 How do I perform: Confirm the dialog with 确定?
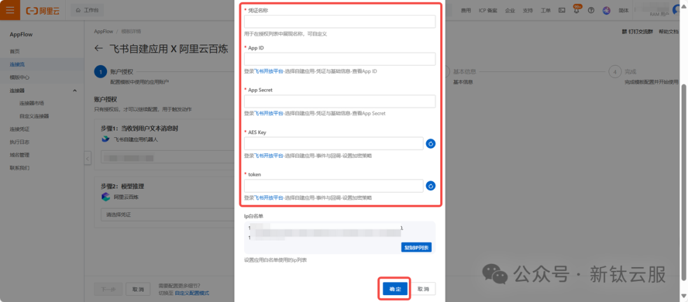coord(395,289)
